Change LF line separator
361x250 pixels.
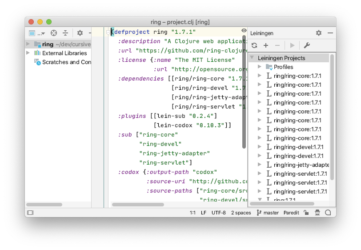[x=204, y=213]
